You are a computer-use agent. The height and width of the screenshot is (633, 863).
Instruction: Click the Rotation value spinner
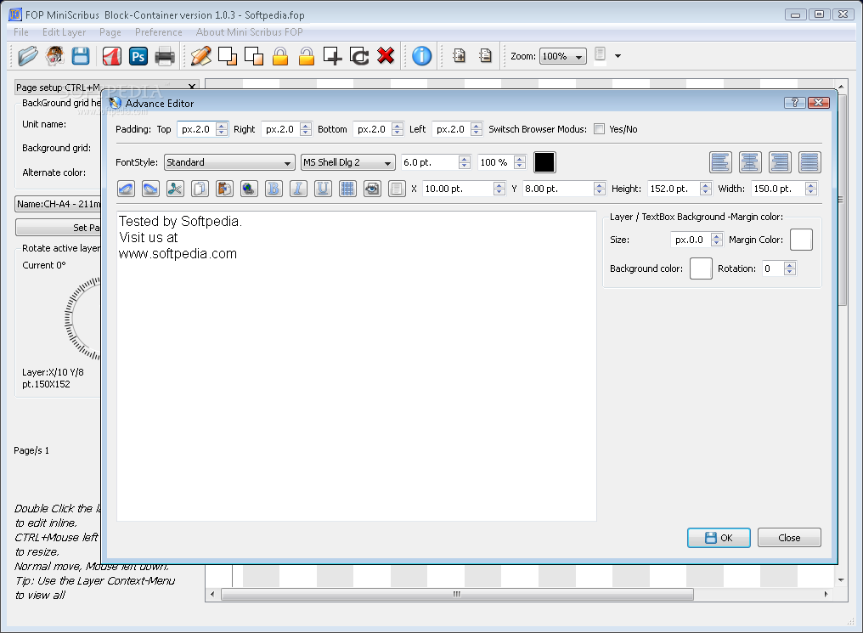780,268
